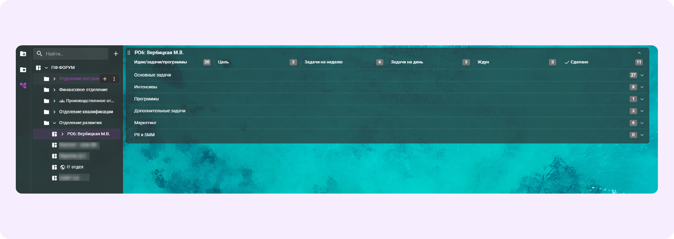
Task: Click the drag handle beside РО6 header
Action: (129, 53)
